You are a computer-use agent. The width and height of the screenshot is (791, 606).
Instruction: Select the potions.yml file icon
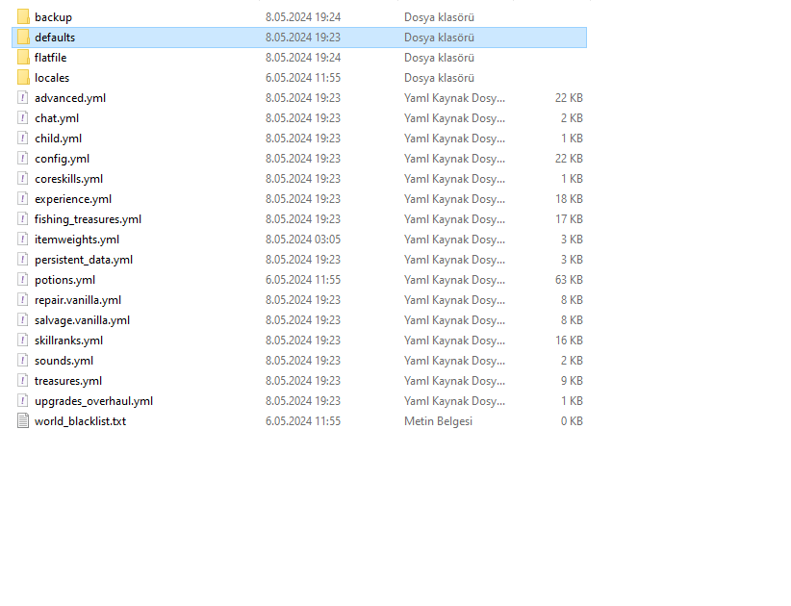[23, 279]
